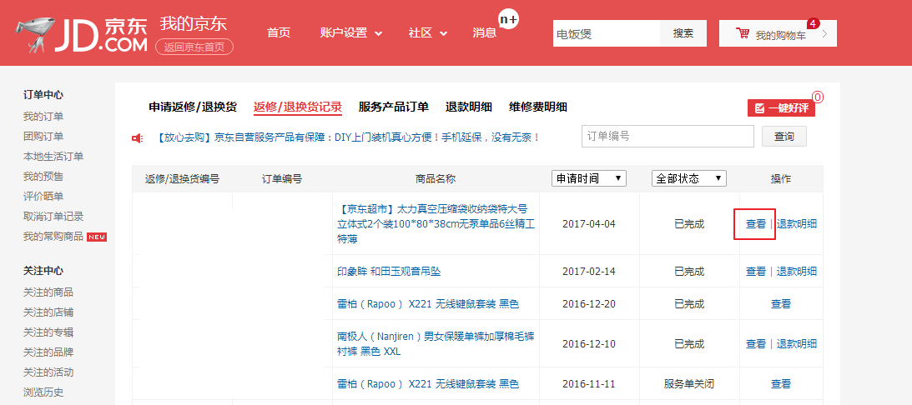Click the 返回京东首页 button
This screenshot has width=912, height=405.
(194, 47)
